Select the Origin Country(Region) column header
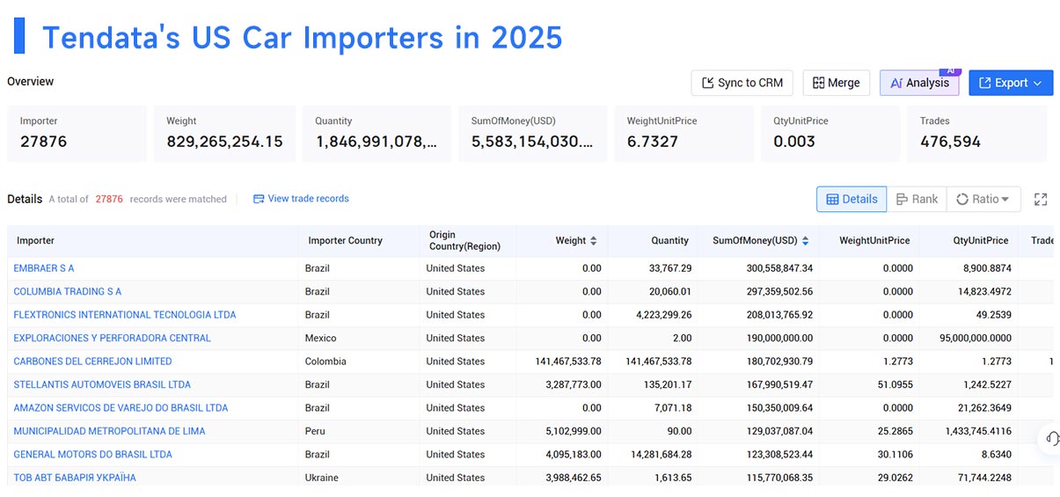This screenshot has width=1060, height=497. [x=463, y=240]
